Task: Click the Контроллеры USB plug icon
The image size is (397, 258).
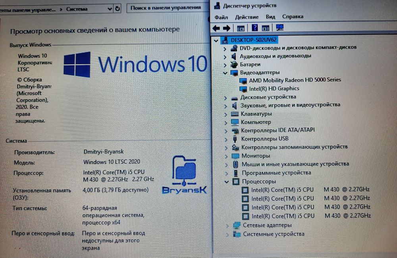Action: (x=235, y=139)
